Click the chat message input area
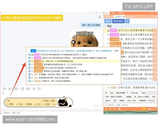Viewport: 158px width, 126px height. point(51,93)
